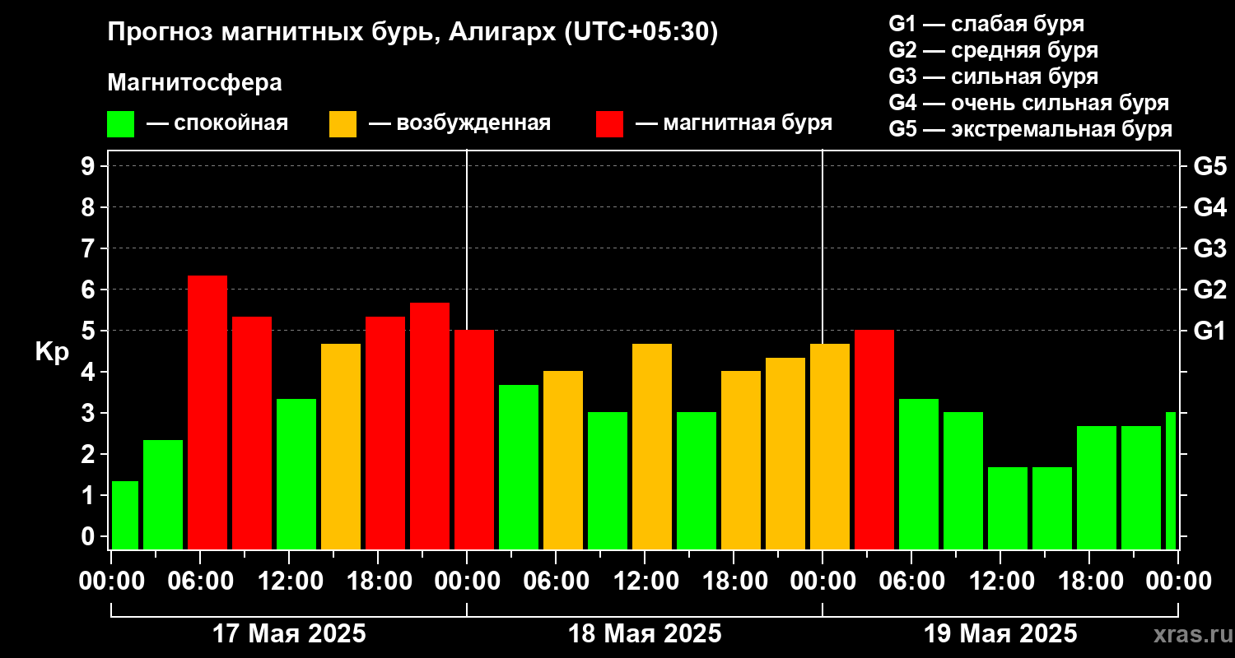Click the 'G1' label on the right axis

[1210, 331]
